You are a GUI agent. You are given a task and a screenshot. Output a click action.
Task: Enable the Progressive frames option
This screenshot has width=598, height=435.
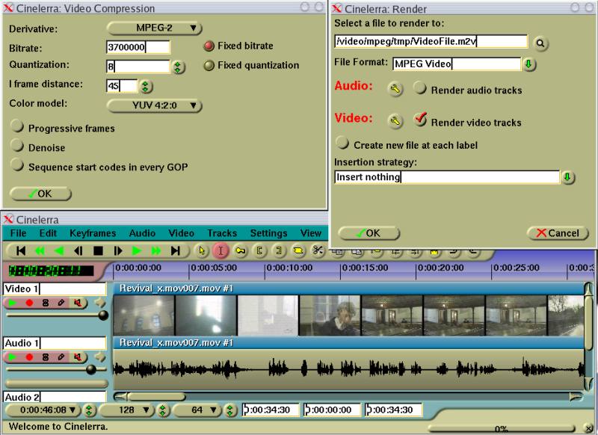17,126
